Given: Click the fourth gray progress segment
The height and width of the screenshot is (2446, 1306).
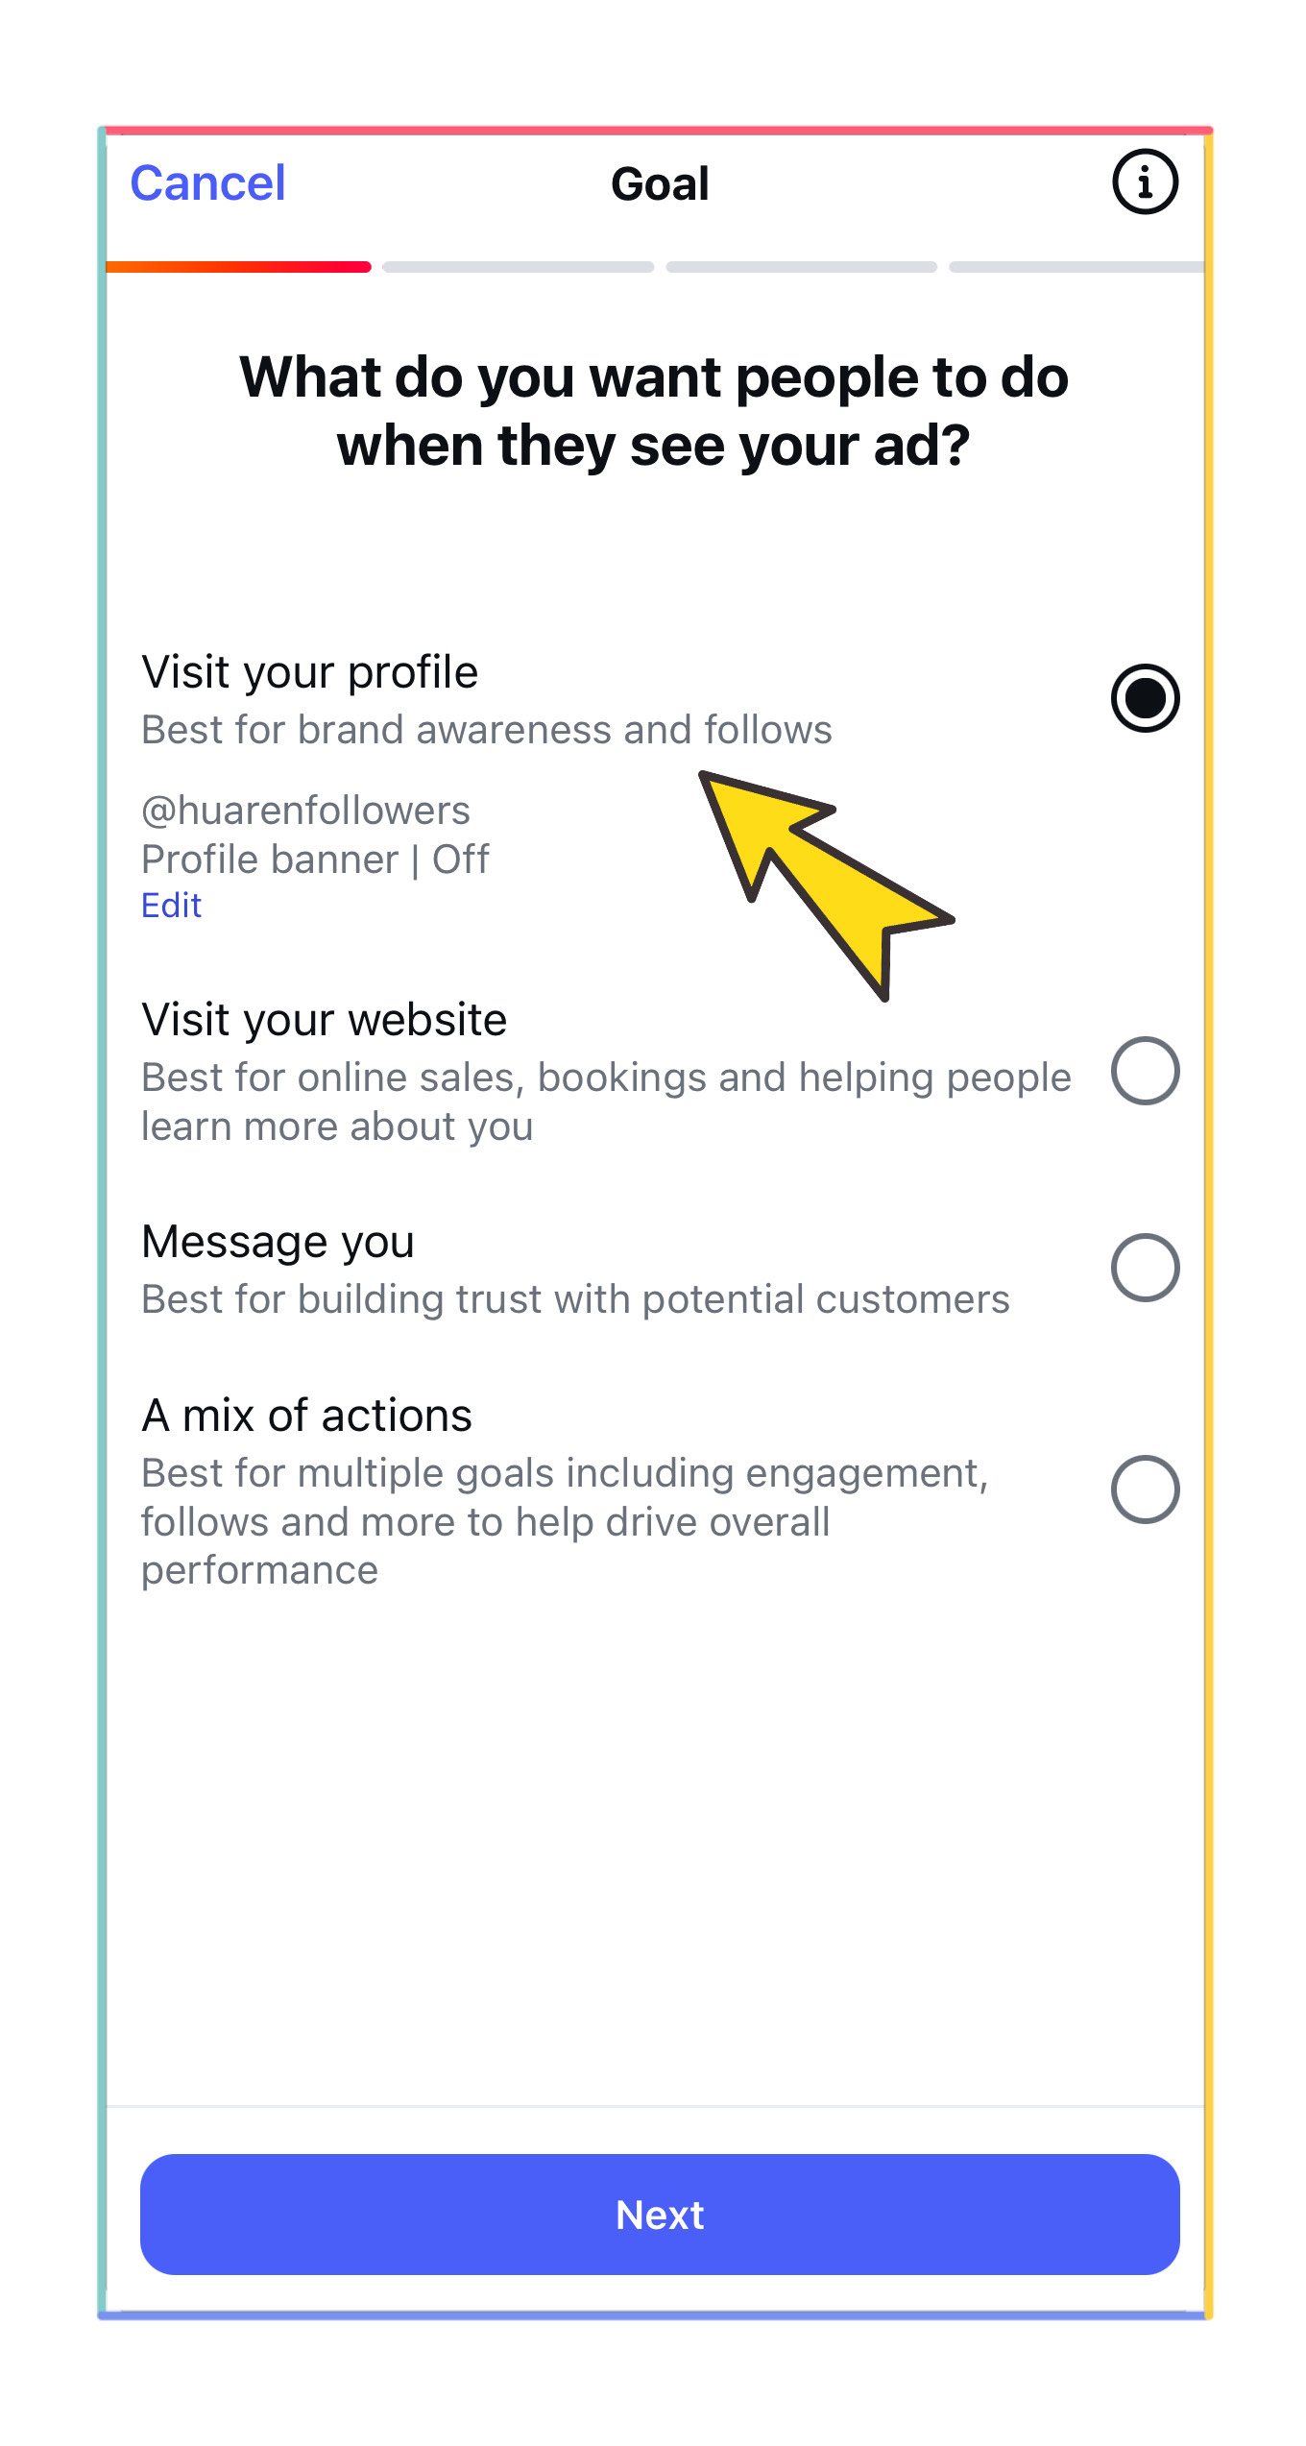Looking at the screenshot, I should (x=1076, y=267).
